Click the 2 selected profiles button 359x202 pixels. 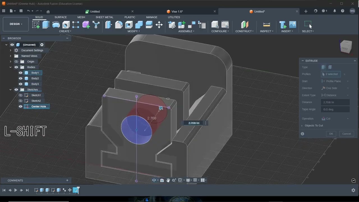[331, 74]
